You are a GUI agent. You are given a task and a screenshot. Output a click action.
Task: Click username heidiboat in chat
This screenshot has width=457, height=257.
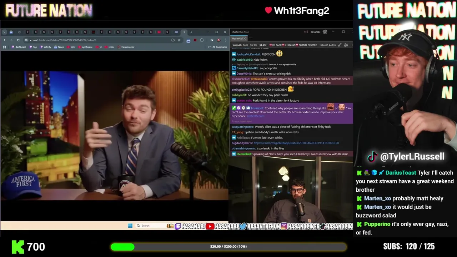(x=243, y=138)
